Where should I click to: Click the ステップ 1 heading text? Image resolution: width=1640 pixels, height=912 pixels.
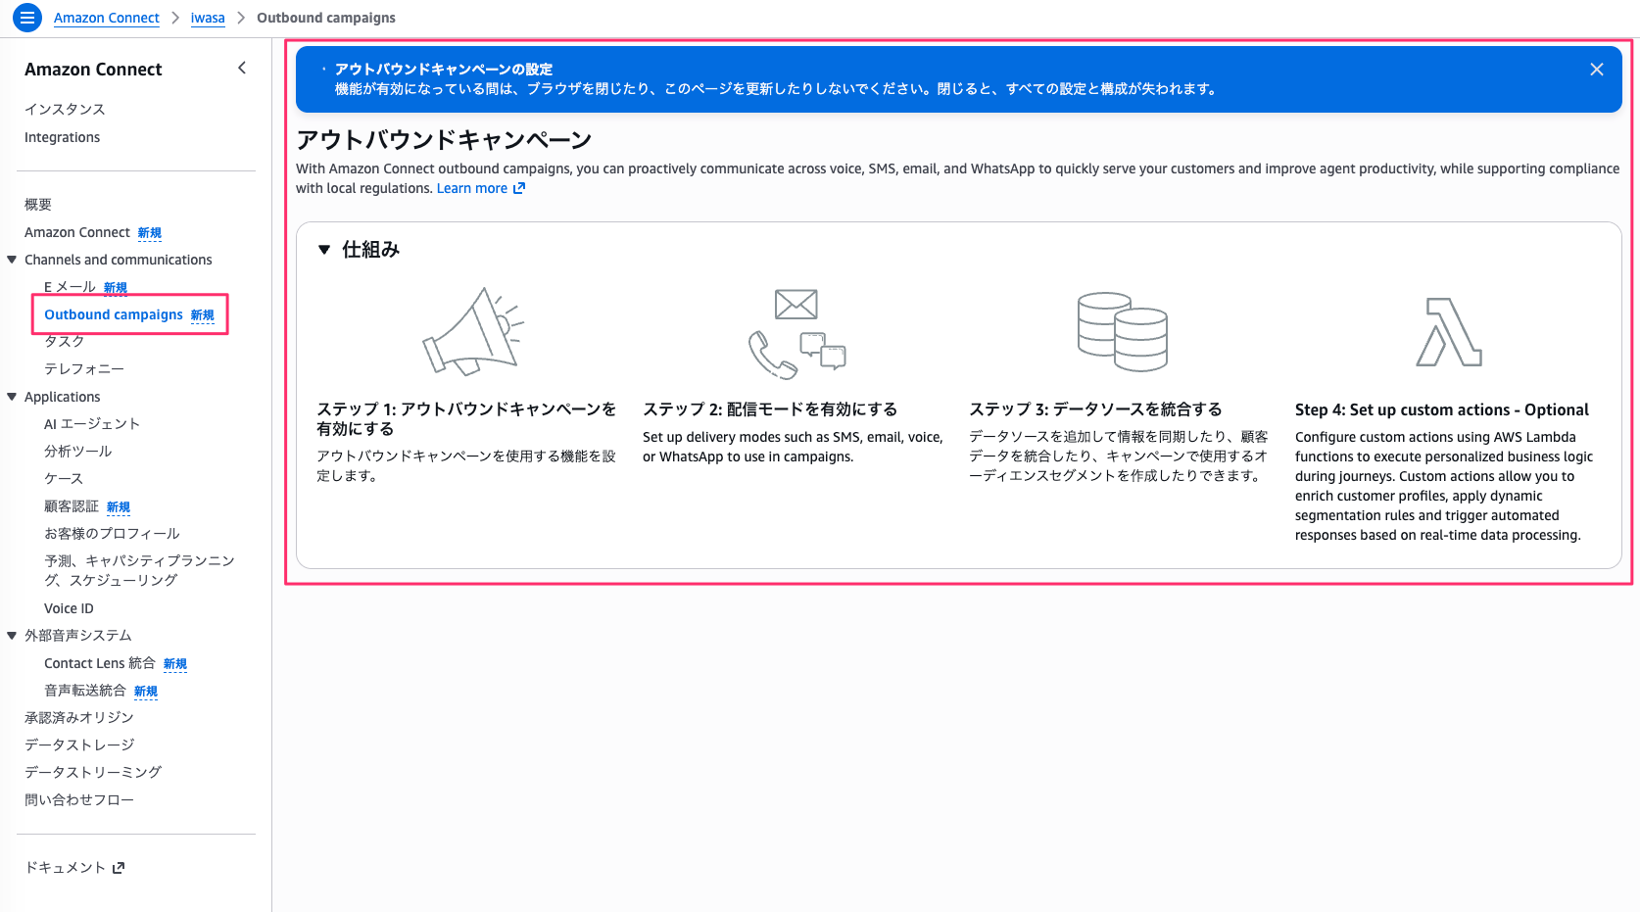pyautogui.click(x=466, y=418)
